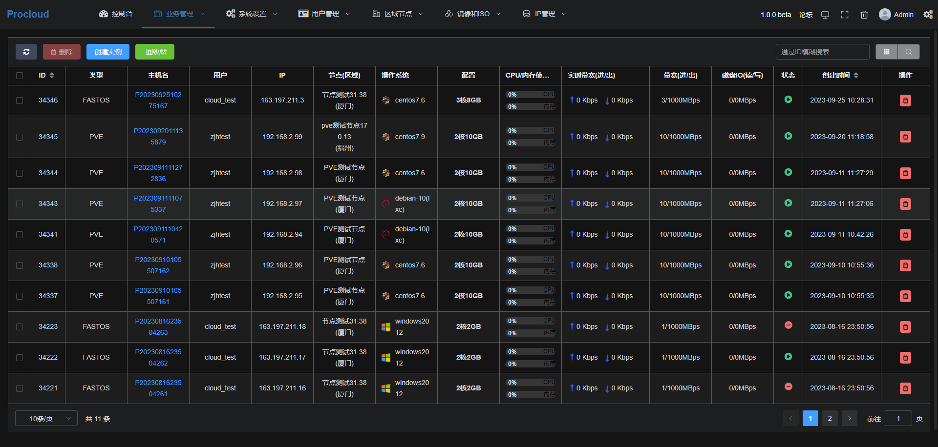This screenshot has height=447, width=938.
Task: Delete instance 34345 with trash icon
Action: [x=905, y=137]
